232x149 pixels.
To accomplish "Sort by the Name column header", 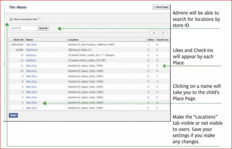I will (46, 40).
